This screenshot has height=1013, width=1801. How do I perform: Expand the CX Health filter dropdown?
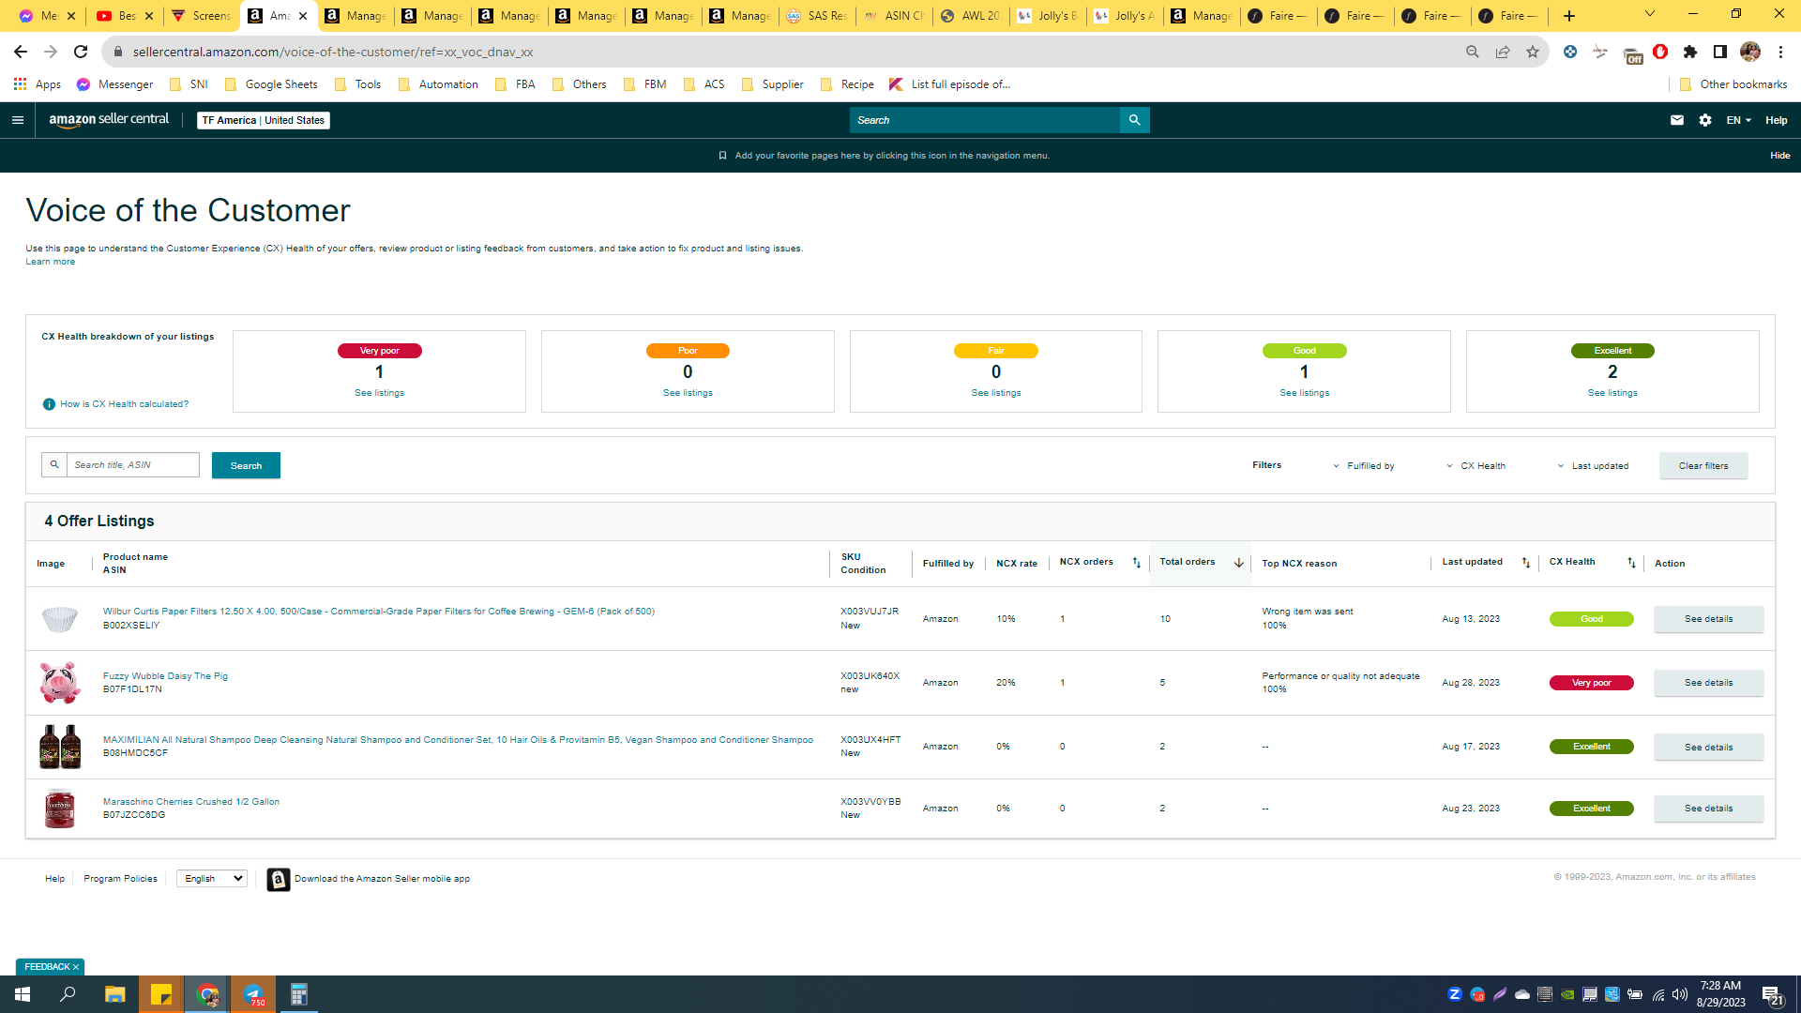click(1476, 466)
